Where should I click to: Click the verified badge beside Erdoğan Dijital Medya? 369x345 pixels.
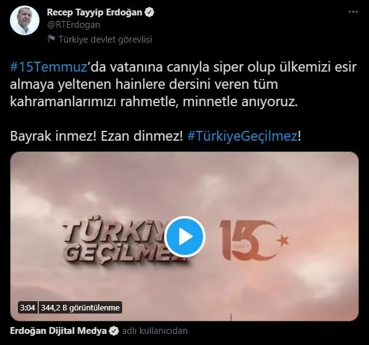tap(114, 331)
